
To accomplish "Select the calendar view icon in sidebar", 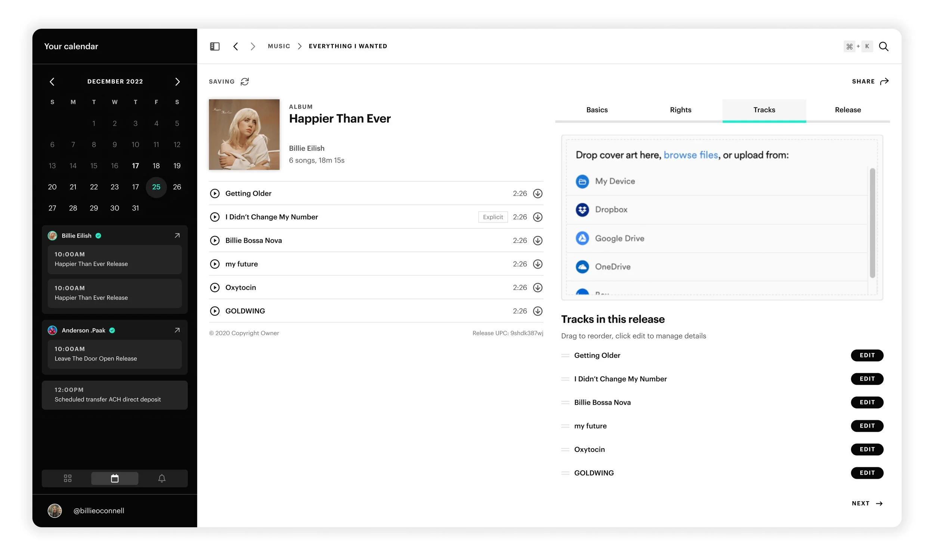I will click(x=115, y=478).
